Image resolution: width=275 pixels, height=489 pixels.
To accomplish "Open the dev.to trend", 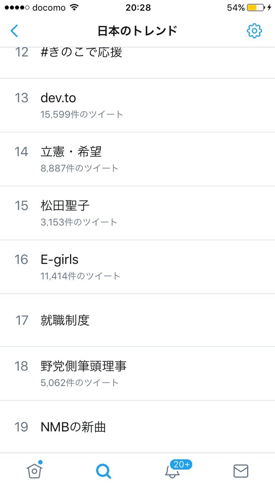I will click(137, 105).
